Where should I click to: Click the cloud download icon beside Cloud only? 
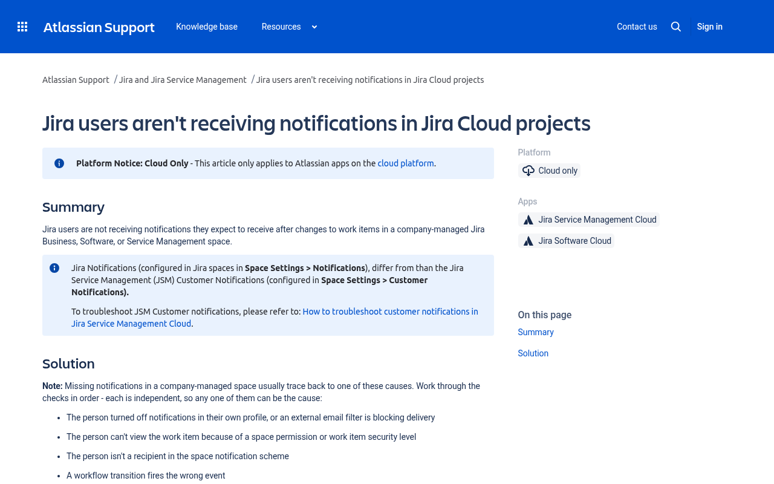tap(528, 171)
